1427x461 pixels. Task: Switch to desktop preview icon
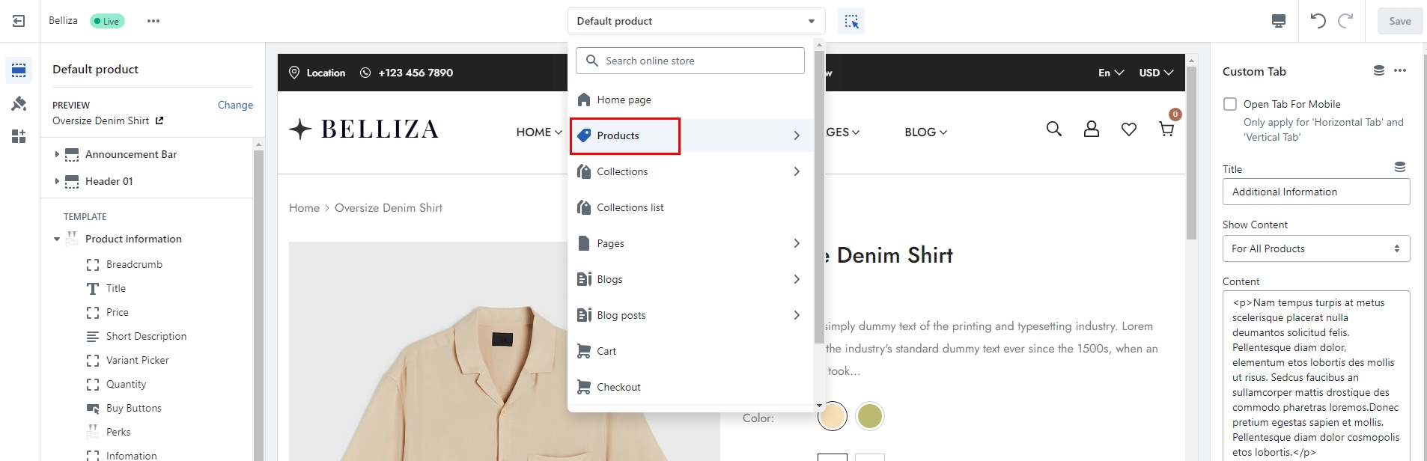tap(1279, 21)
